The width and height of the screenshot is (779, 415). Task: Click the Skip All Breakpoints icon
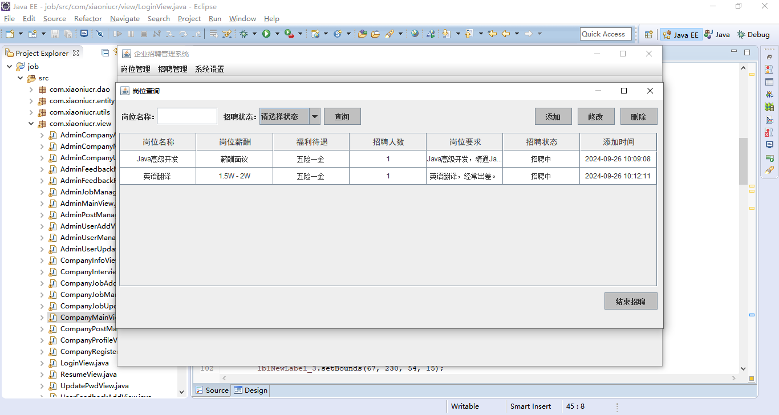click(100, 34)
